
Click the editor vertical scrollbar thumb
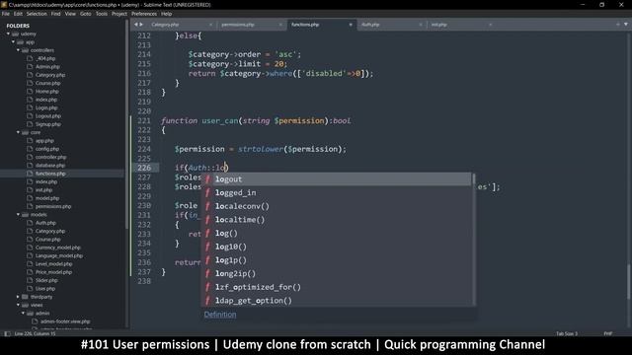click(x=628, y=281)
